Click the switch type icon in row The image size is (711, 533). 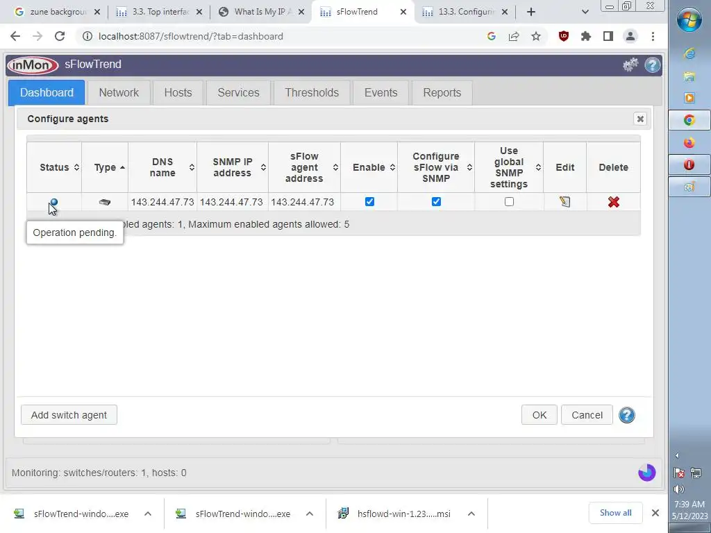105,202
